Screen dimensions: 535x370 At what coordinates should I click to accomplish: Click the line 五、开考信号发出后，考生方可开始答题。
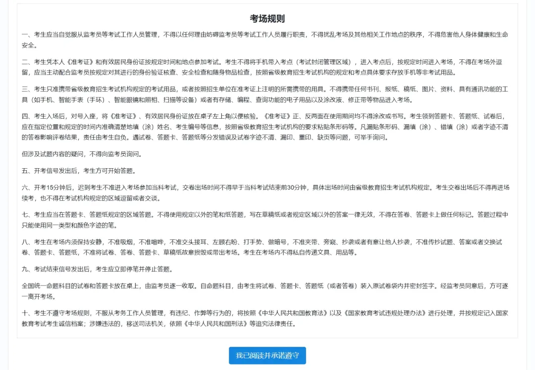point(79,171)
